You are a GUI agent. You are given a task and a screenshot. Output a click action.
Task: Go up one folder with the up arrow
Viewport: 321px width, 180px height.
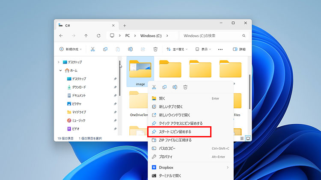[x=86, y=36]
